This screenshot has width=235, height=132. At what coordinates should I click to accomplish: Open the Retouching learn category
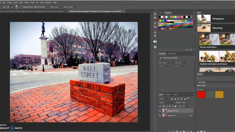216,28
